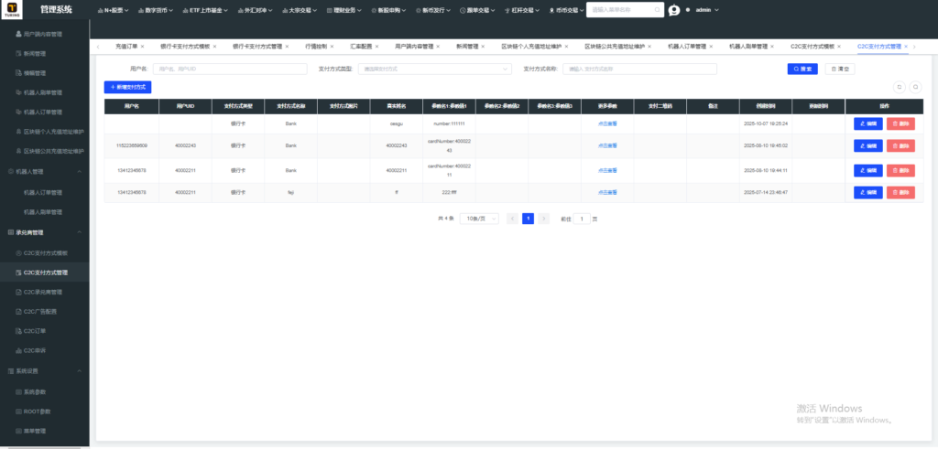Open the chat robot avatar icon
Viewport: 938px width, 449px height.
point(673,10)
